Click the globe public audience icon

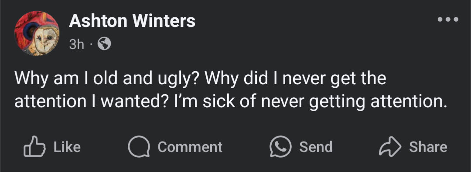click(x=104, y=44)
